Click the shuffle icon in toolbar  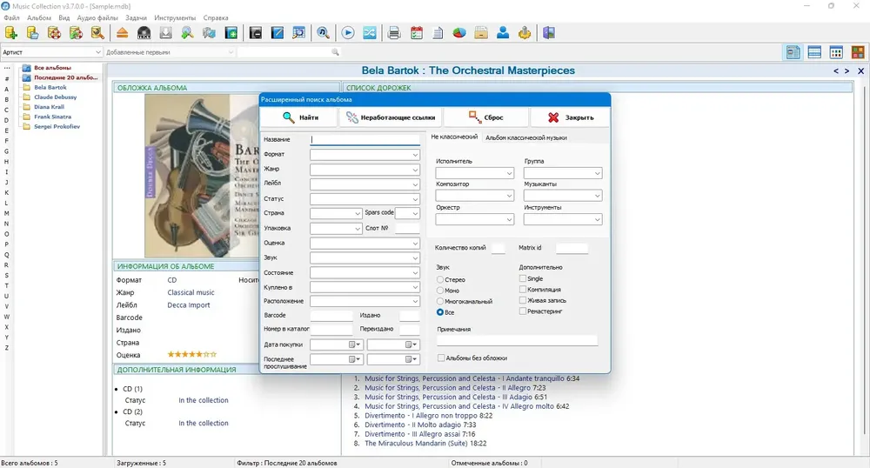click(x=370, y=33)
